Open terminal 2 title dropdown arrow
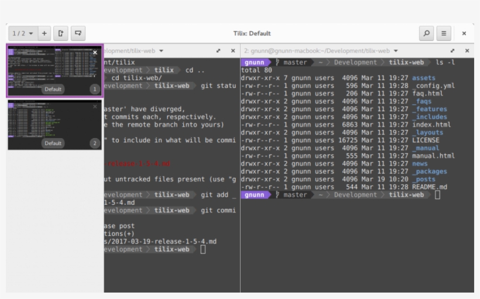The image size is (480, 299). (396, 51)
